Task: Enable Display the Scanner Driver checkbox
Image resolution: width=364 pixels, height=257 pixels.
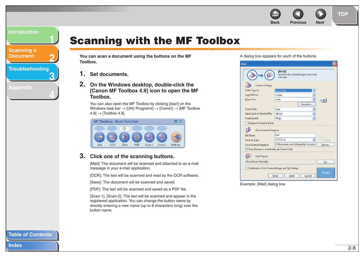Action: click(247, 123)
